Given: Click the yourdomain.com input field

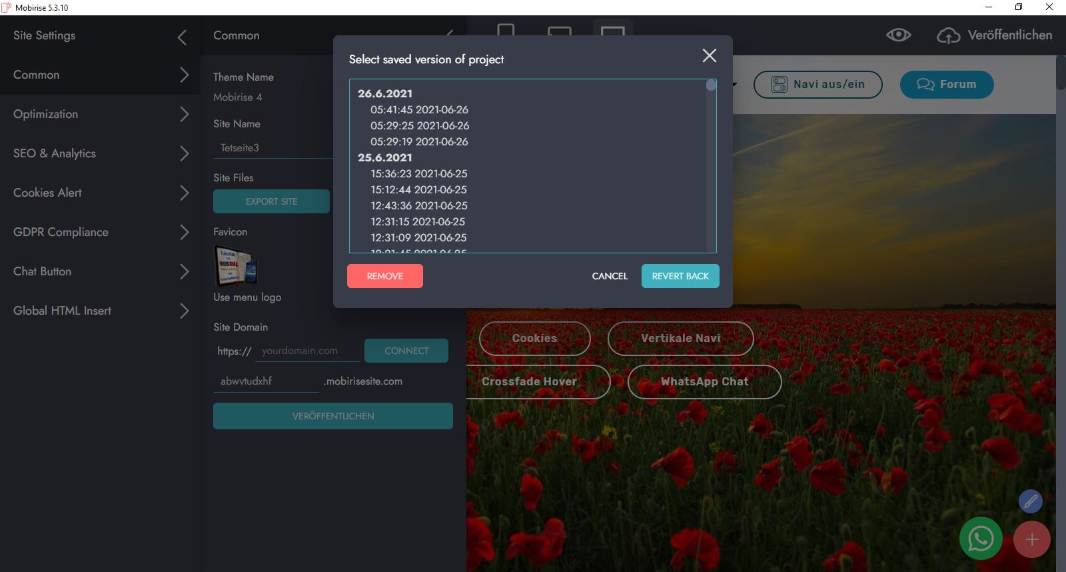Looking at the screenshot, I should click(307, 351).
